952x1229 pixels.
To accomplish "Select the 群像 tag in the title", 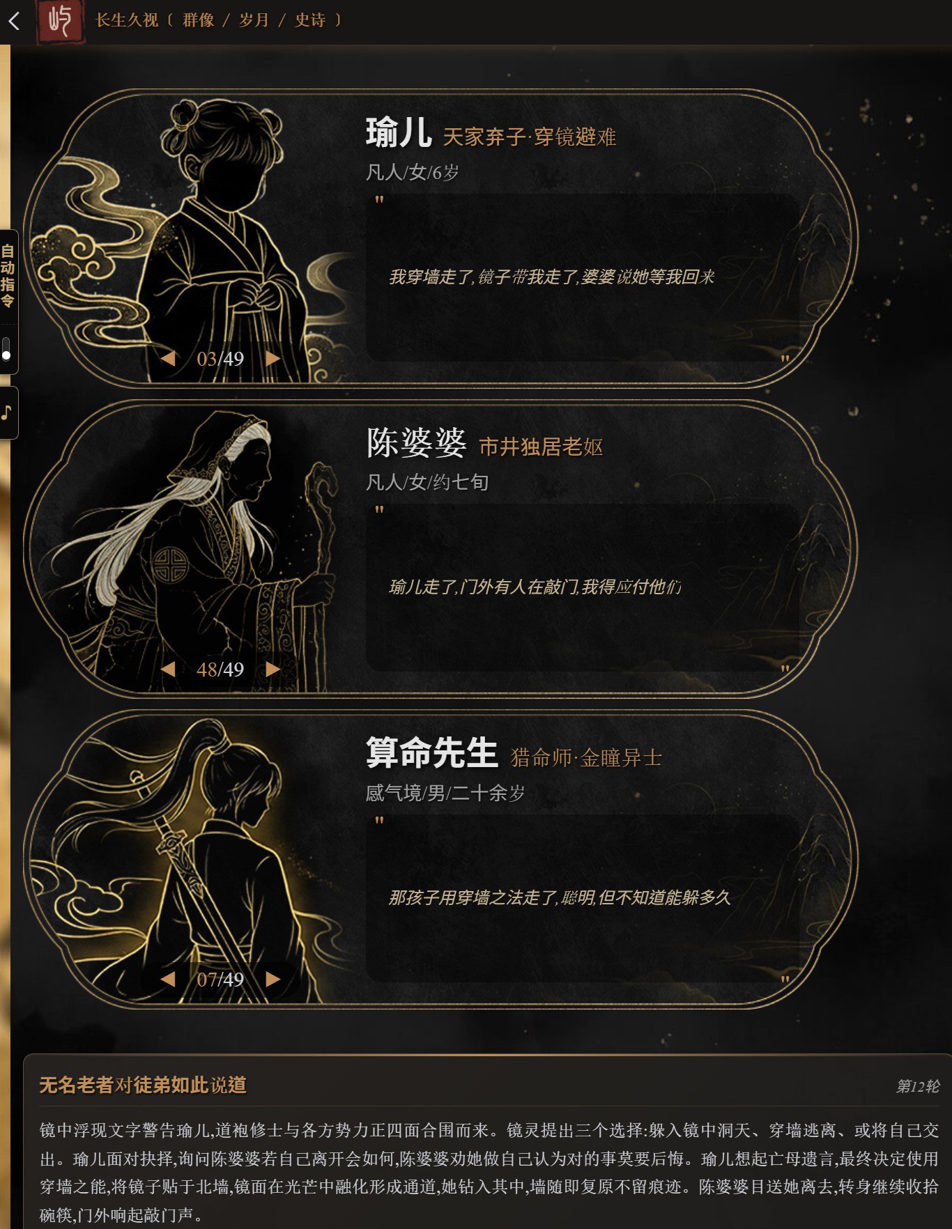I will [x=199, y=20].
